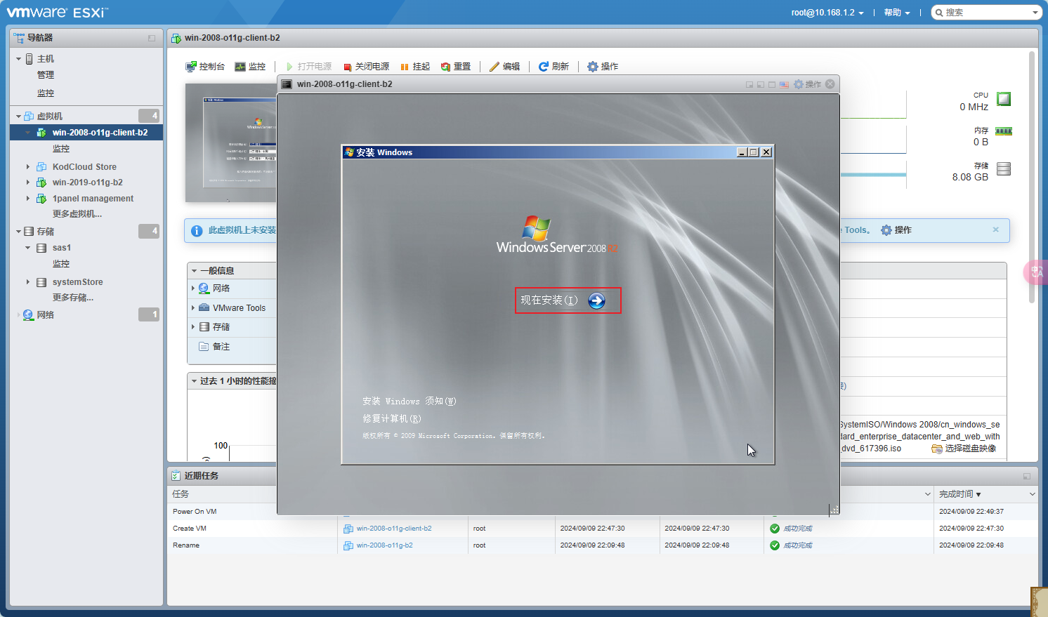Collapse the 过去 1 小时的性能 panel
The image size is (1048, 617).
click(x=195, y=381)
